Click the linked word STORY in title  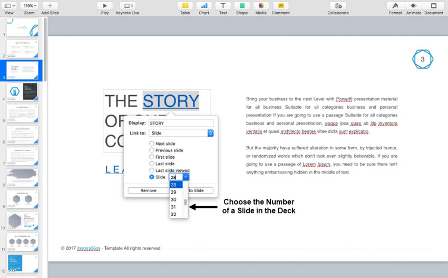(x=171, y=101)
